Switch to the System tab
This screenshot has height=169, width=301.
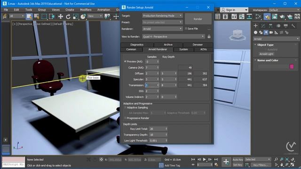tap(183, 49)
